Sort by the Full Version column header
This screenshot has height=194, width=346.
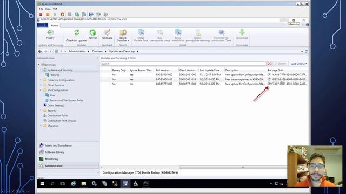click(x=167, y=70)
